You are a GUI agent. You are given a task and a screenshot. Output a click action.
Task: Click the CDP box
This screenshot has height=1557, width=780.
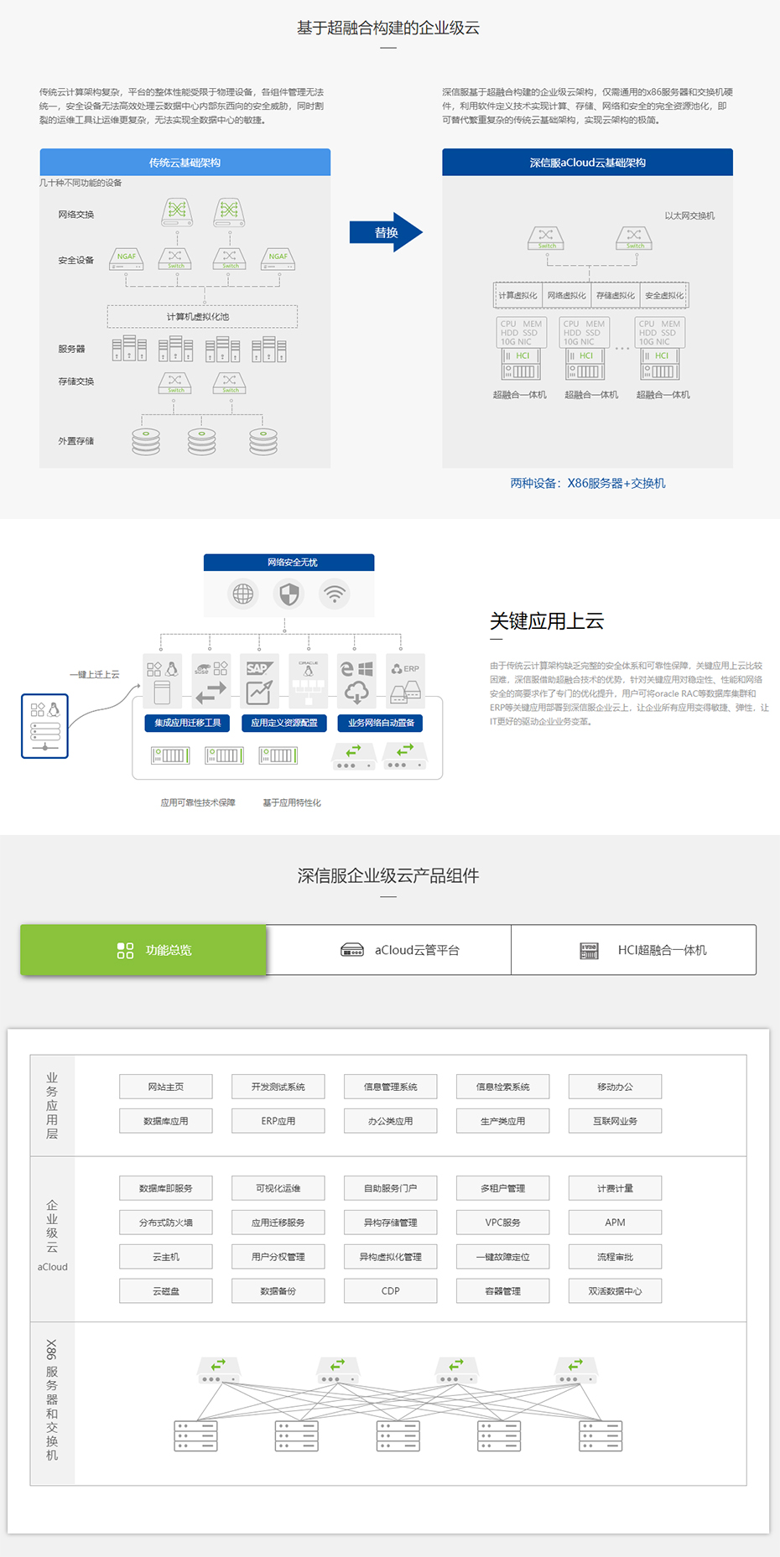391,1291
